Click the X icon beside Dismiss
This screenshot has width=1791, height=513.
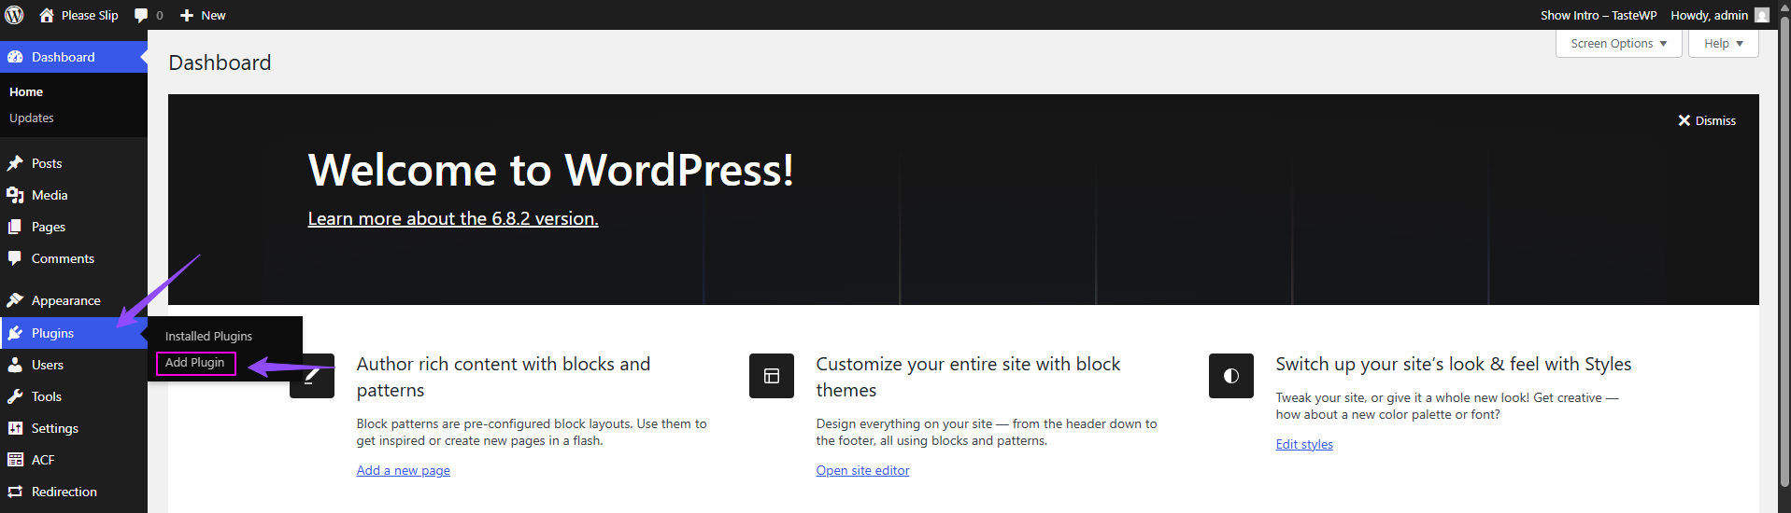pos(1684,120)
